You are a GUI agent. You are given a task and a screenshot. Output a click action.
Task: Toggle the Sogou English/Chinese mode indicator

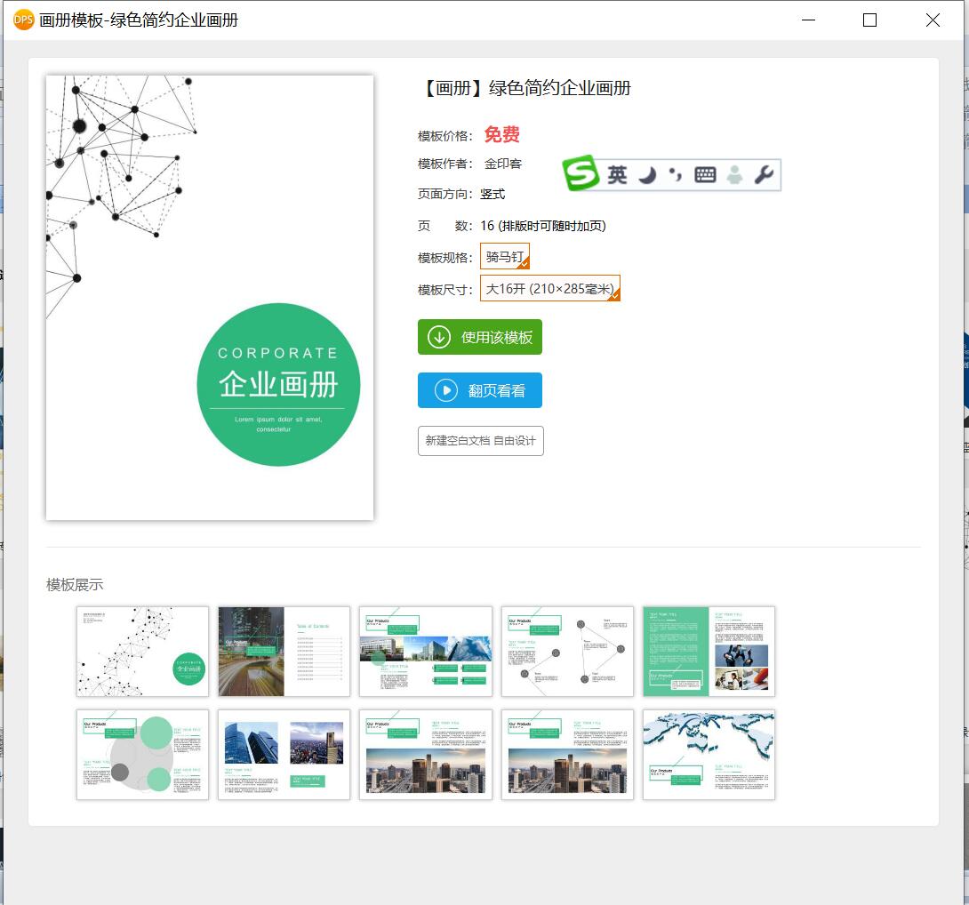(x=617, y=175)
